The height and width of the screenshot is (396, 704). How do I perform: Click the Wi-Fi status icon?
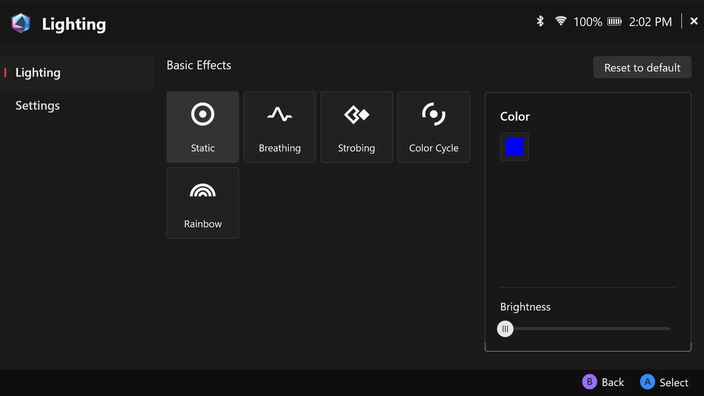[560, 21]
